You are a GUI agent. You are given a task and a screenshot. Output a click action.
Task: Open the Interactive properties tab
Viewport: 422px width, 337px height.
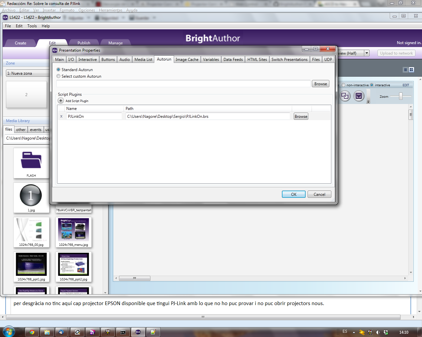click(87, 60)
